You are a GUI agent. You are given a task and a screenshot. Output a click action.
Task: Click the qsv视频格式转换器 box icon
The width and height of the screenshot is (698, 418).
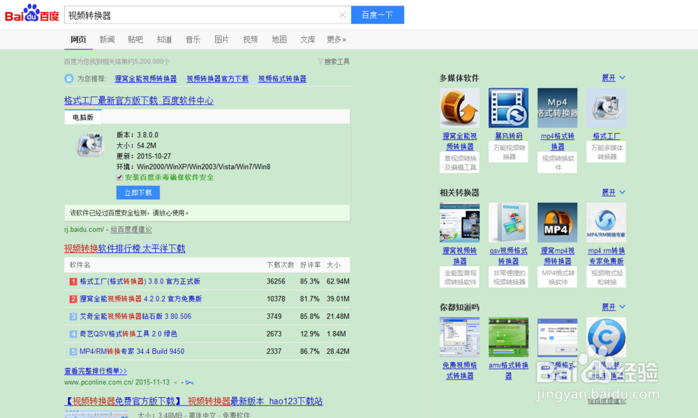point(508,222)
